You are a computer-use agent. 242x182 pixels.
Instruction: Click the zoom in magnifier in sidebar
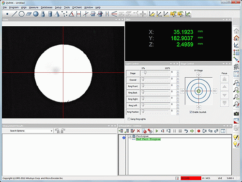(236, 90)
